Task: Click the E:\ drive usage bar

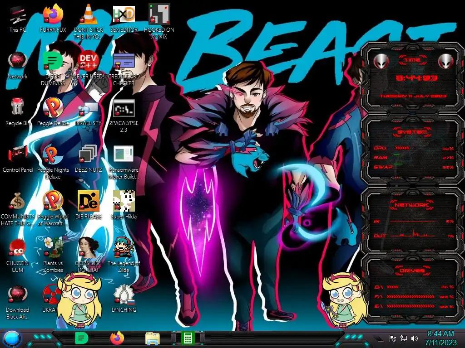Action: (411, 306)
